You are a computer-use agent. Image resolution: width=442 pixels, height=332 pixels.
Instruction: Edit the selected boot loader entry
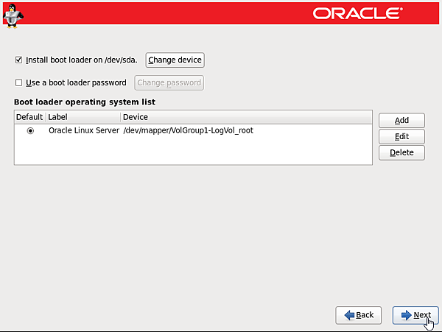[401, 137]
